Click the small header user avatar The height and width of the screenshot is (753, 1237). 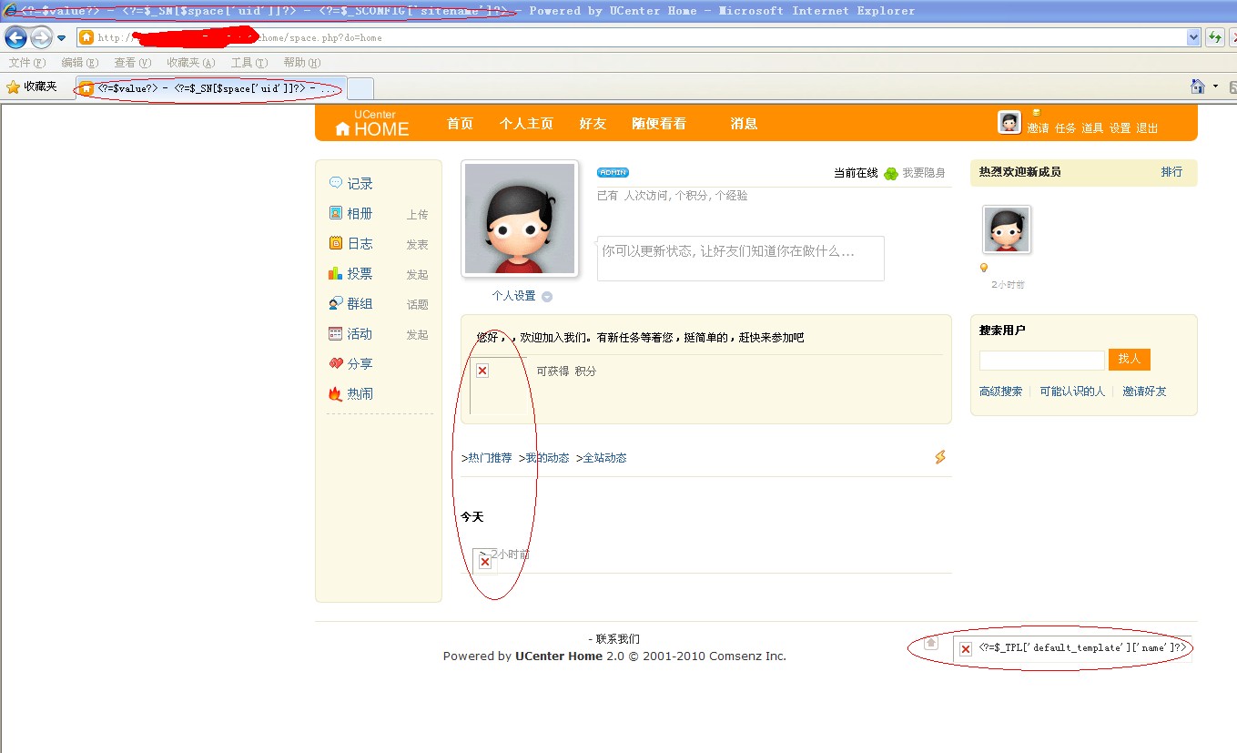pos(1009,122)
